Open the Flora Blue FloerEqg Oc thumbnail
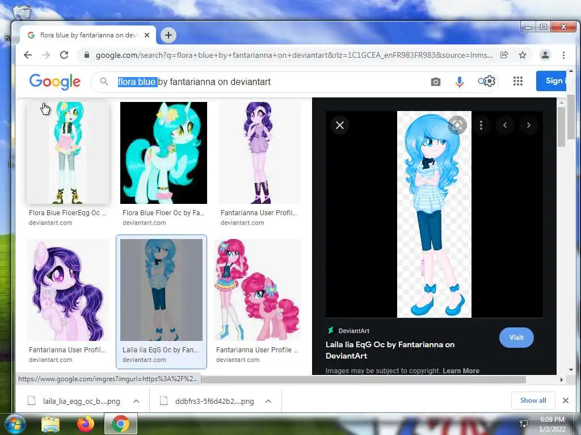 coord(68,153)
